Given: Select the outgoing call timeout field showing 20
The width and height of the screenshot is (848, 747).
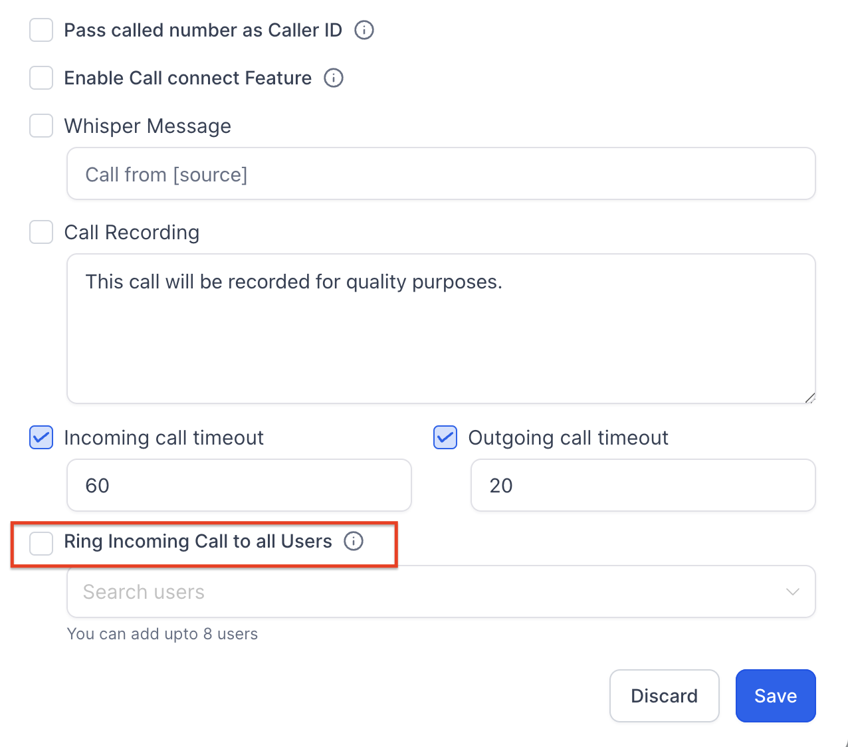Looking at the screenshot, I should pos(643,485).
